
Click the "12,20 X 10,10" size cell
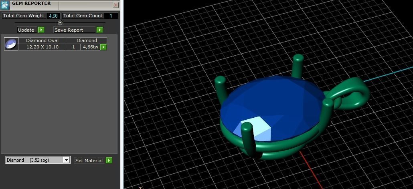coord(42,47)
